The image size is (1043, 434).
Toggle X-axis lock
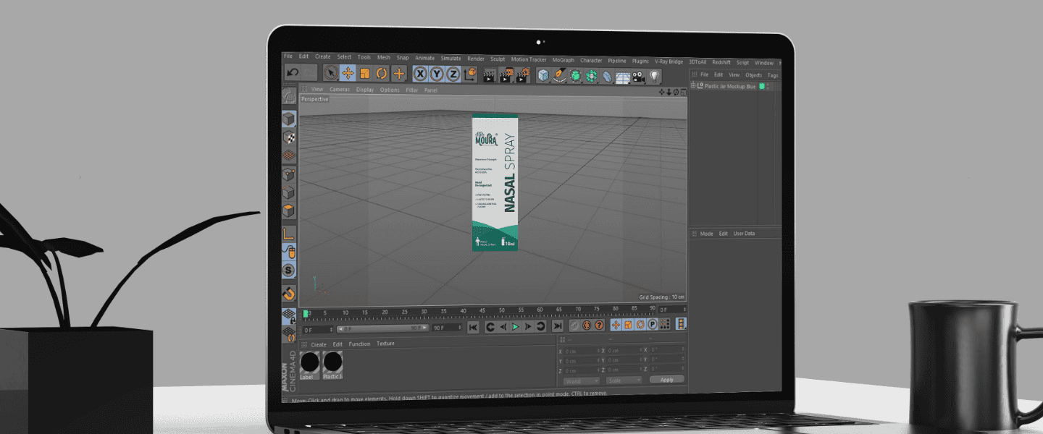(420, 74)
